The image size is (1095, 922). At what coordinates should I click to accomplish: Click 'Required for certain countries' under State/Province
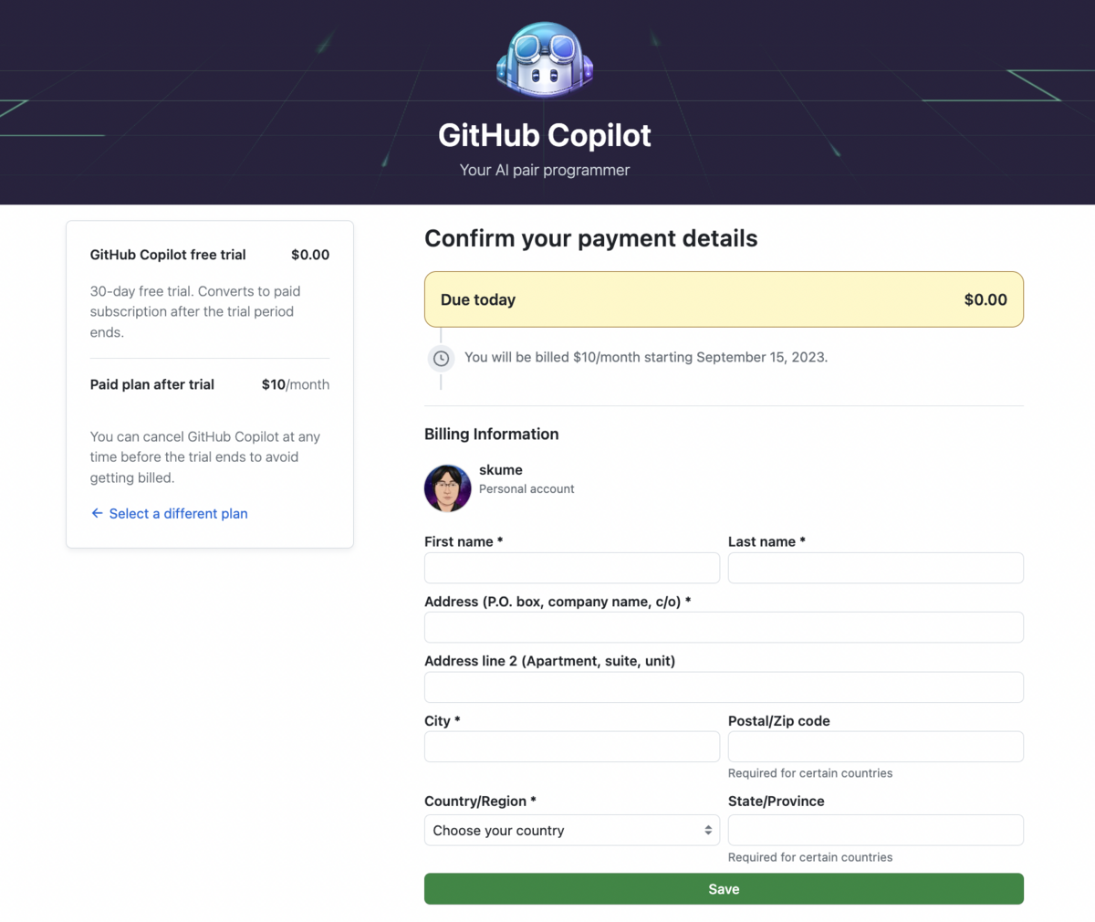point(810,857)
